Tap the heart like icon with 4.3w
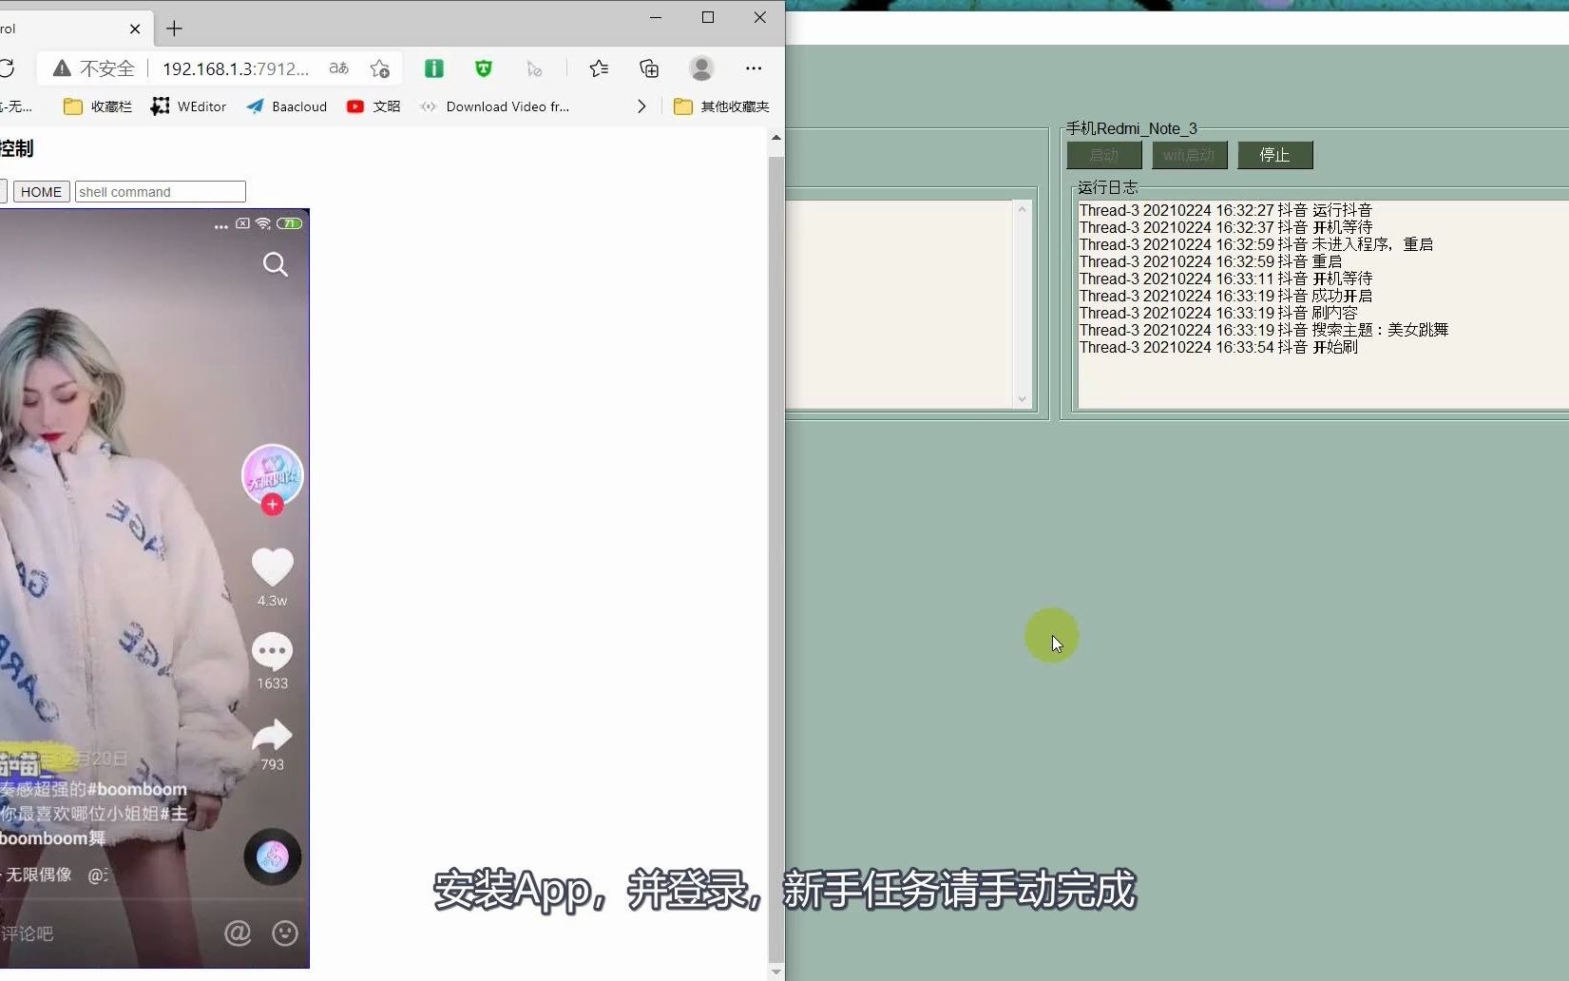This screenshot has height=981, width=1569. click(272, 567)
